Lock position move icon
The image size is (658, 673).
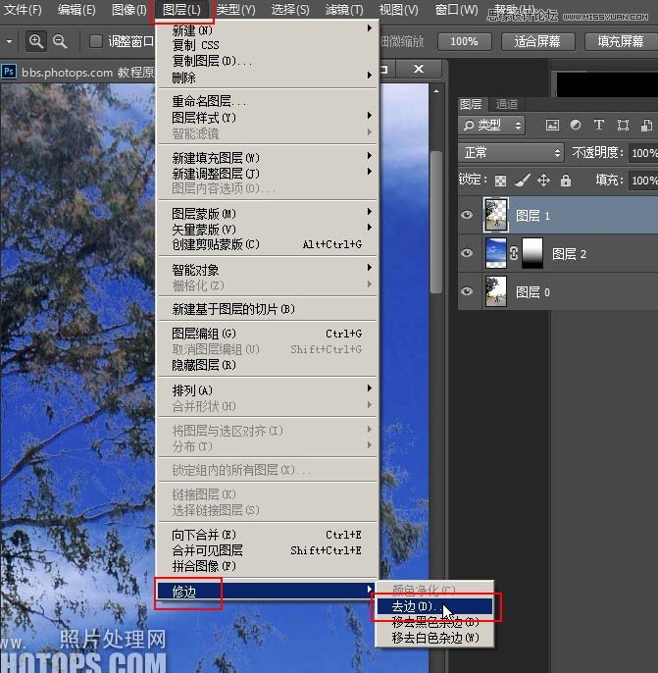(543, 181)
